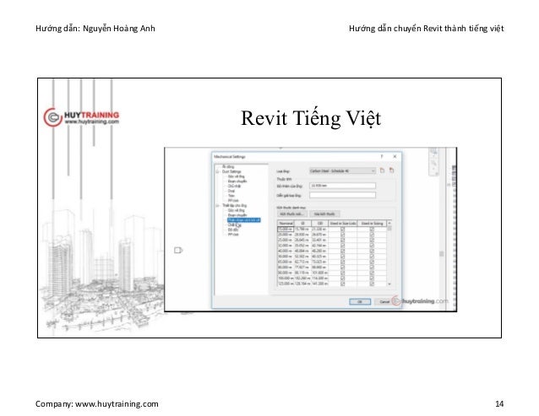Click the Nominal column header
The height and width of the screenshot is (416, 539).
[286, 223]
